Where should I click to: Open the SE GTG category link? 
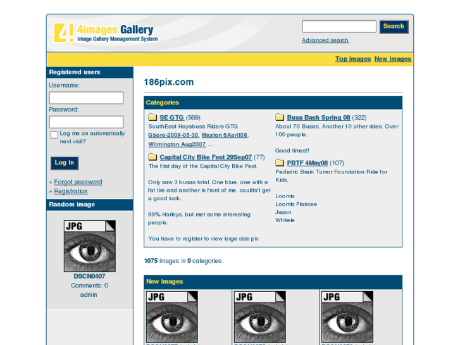point(171,118)
